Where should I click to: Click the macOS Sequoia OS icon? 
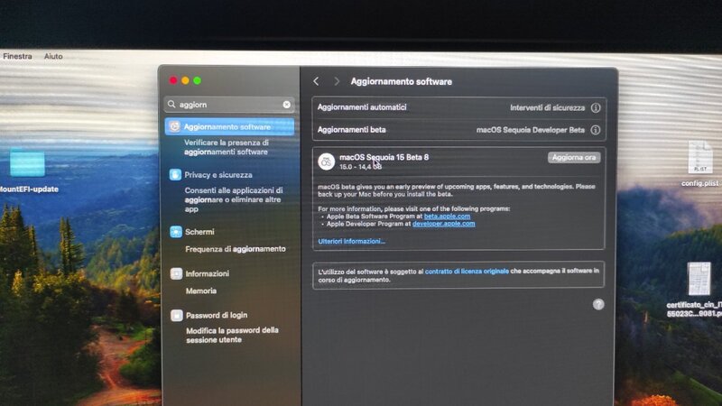(x=326, y=161)
